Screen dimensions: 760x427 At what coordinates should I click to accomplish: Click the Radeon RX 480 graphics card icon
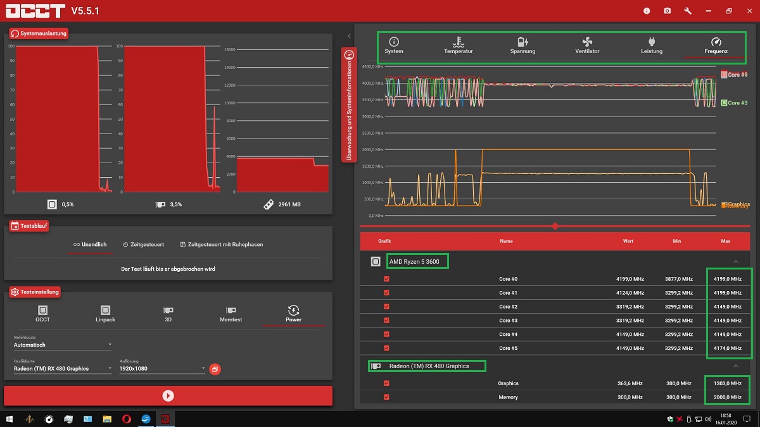tap(376, 366)
